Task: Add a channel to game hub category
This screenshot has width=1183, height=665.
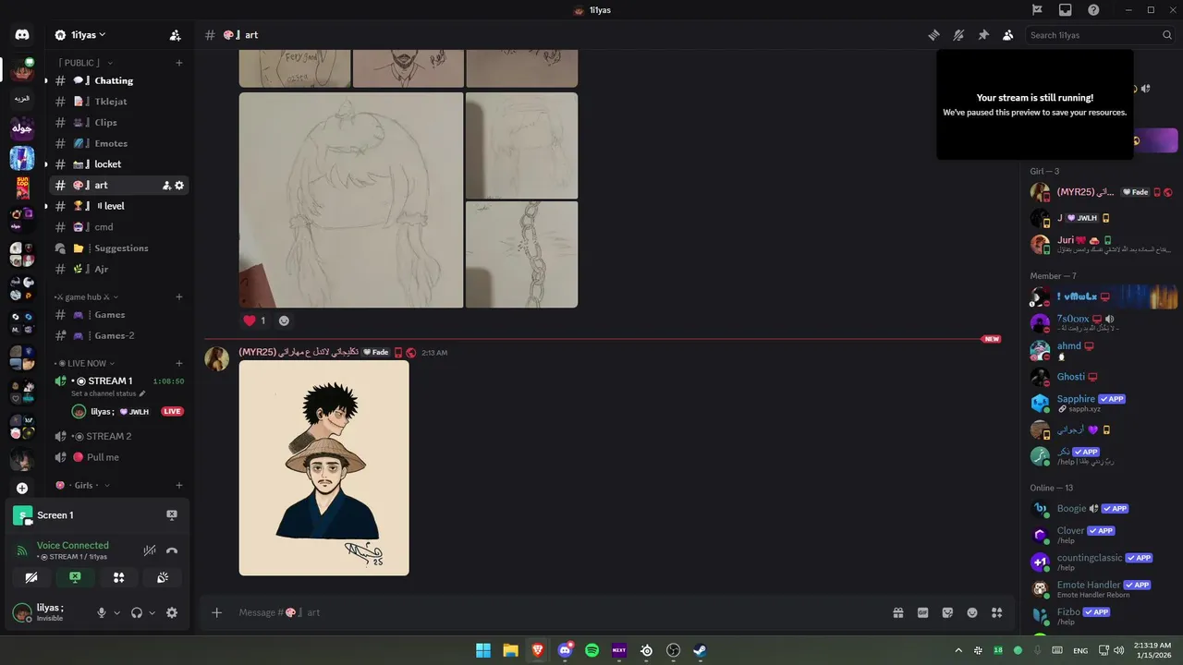Action: pyautogui.click(x=179, y=297)
